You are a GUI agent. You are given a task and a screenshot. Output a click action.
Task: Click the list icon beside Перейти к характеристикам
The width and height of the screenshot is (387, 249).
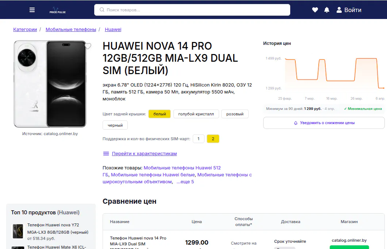(106, 153)
